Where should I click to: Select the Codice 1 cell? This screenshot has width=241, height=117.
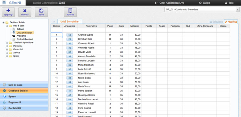click(56, 35)
